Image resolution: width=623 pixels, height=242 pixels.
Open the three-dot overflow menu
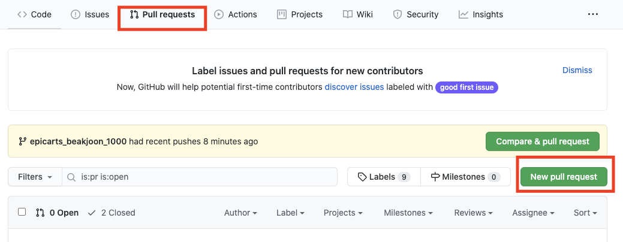(x=593, y=14)
